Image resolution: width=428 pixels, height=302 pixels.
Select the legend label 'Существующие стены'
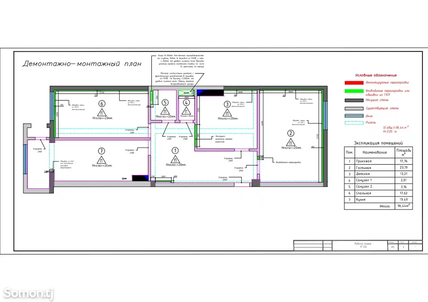pos(382,108)
